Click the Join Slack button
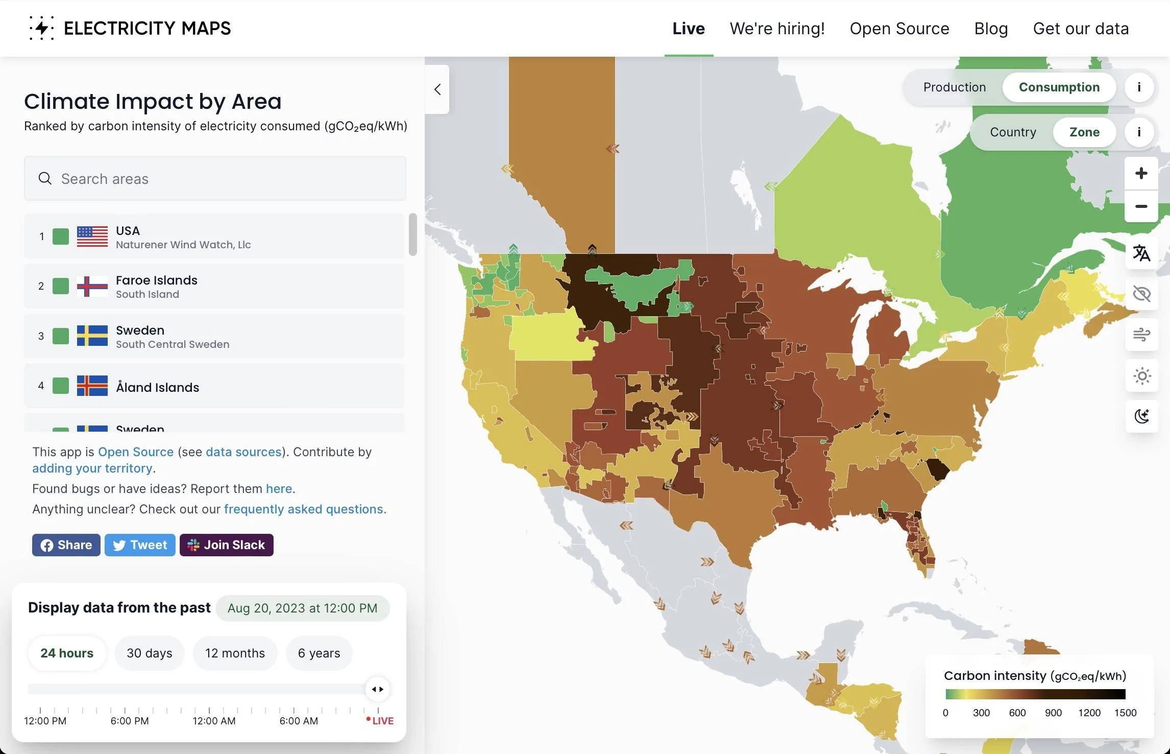The image size is (1170, 754). (x=226, y=545)
